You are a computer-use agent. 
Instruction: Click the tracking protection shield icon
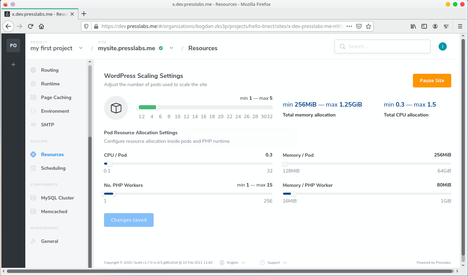coord(86,26)
